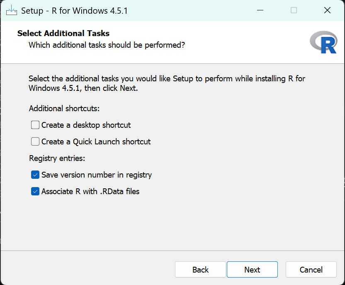Click the 'Registry entries:' section label
Screen dimensions: 345x285
[x=57, y=158]
